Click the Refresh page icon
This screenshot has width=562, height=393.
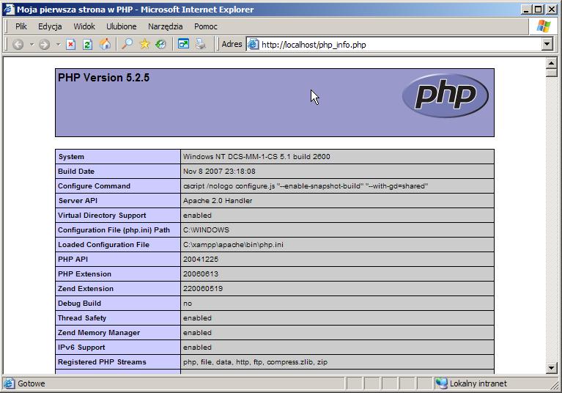(x=87, y=45)
